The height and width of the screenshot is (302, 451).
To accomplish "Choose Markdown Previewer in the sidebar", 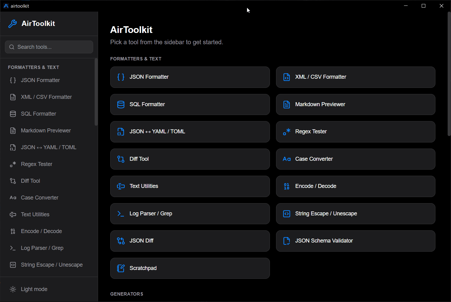I will (49, 131).
